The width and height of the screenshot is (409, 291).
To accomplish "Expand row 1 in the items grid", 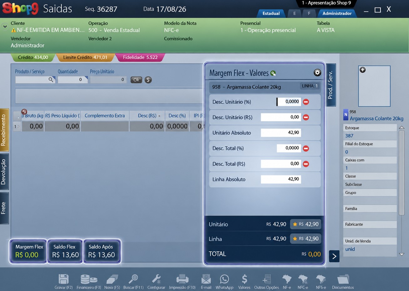I will pyautogui.click(x=17, y=127).
